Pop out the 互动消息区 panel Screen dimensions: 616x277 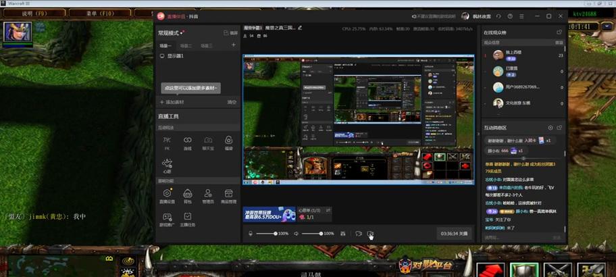[x=559, y=128]
